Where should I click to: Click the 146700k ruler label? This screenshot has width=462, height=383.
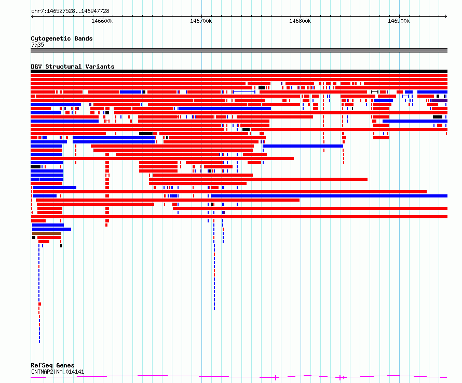(x=201, y=21)
